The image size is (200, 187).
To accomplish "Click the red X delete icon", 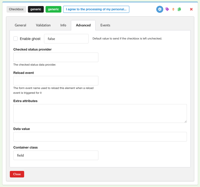I will pos(191,9).
